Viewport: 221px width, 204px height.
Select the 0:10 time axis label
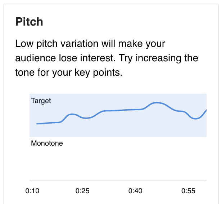pyautogui.click(x=32, y=191)
